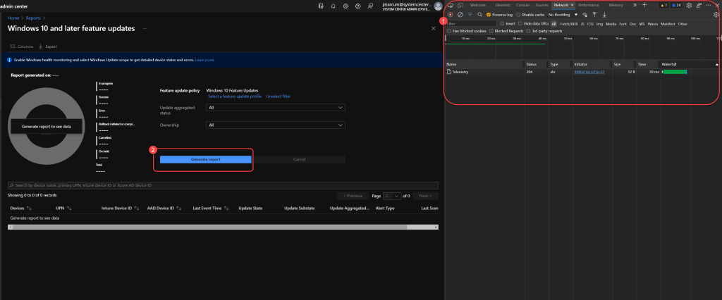Click the Export HAR download arrow icon
Image resolution: width=722 pixels, height=300 pixels.
[x=604, y=14]
